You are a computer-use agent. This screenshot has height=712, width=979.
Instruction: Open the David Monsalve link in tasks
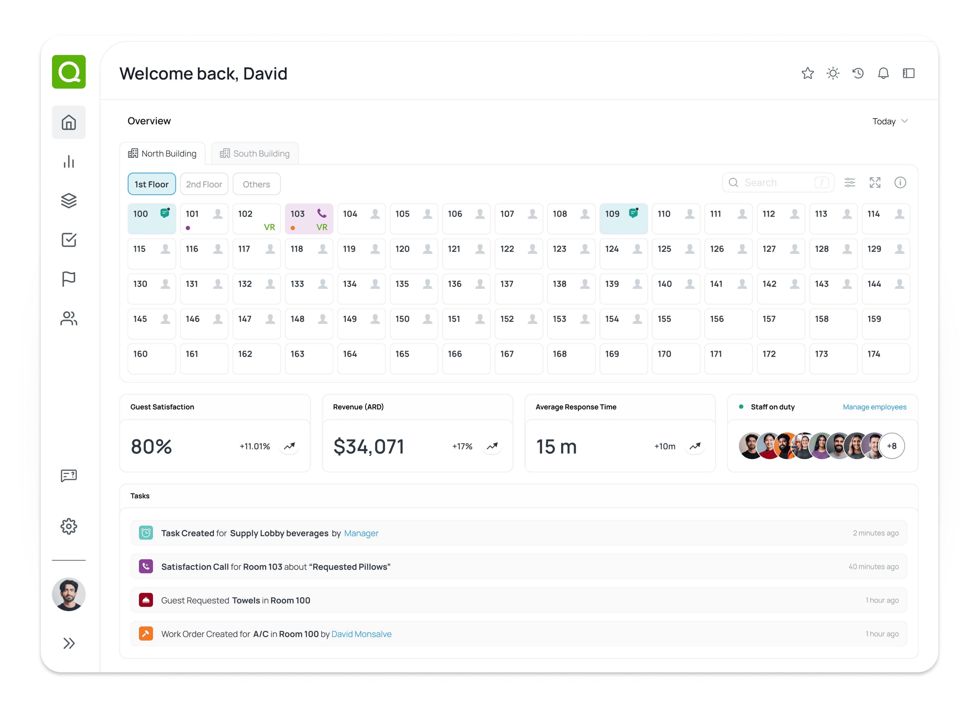coord(361,634)
